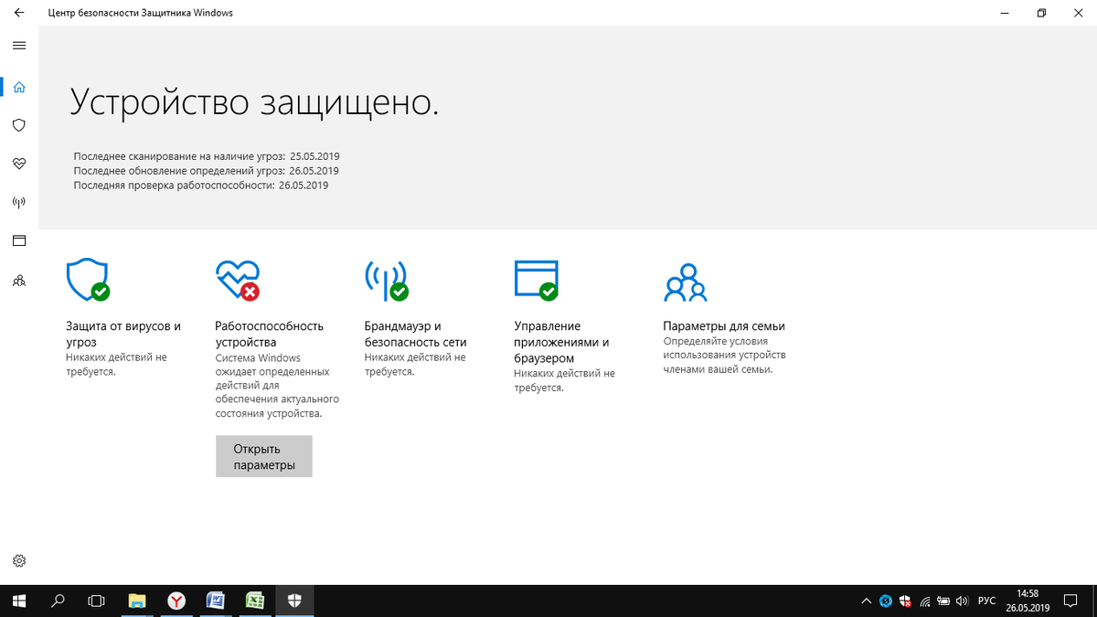Click last threat scan date 25.05.2019 line
The width and height of the screenshot is (1097, 617).
click(x=207, y=156)
